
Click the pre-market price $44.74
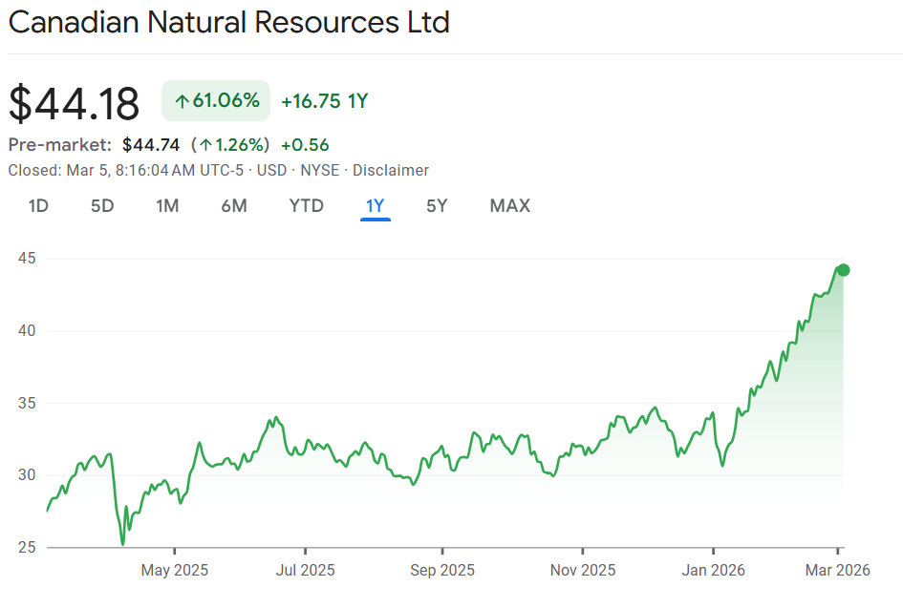pyautogui.click(x=151, y=145)
